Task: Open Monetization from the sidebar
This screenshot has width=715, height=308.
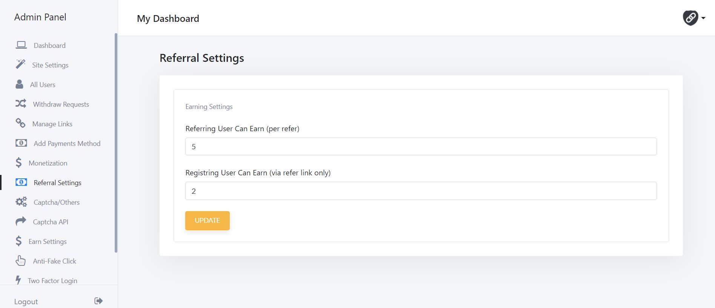Action: [48, 163]
